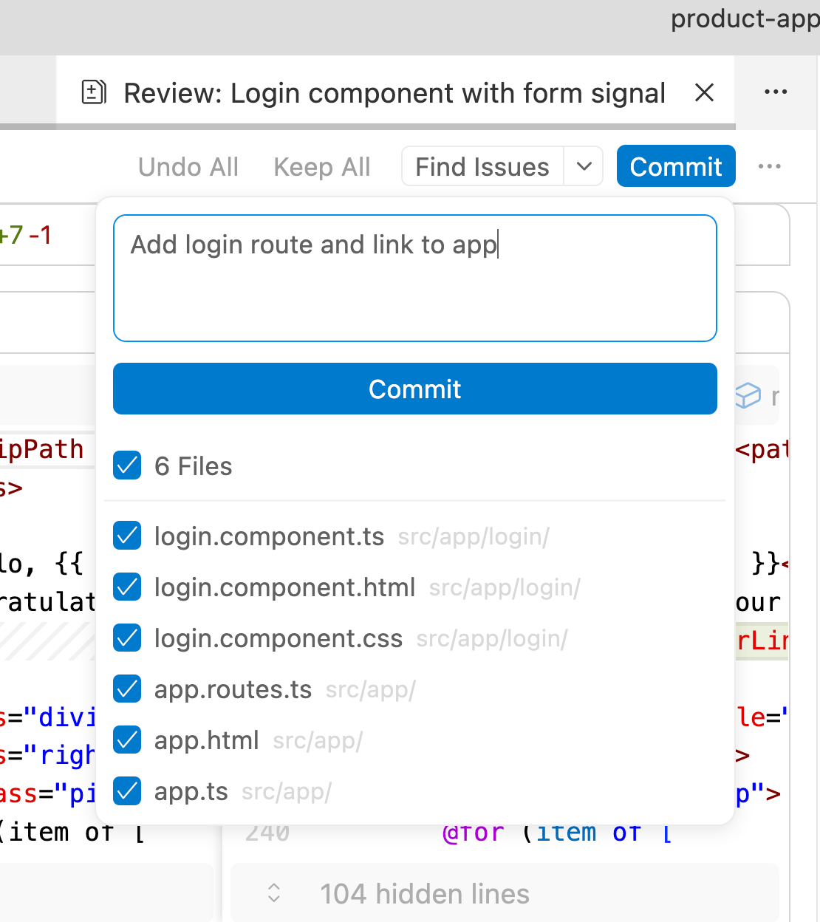Viewport: 820px width, 922px height.
Task: Click the blue package symbol icon
Action: (749, 397)
